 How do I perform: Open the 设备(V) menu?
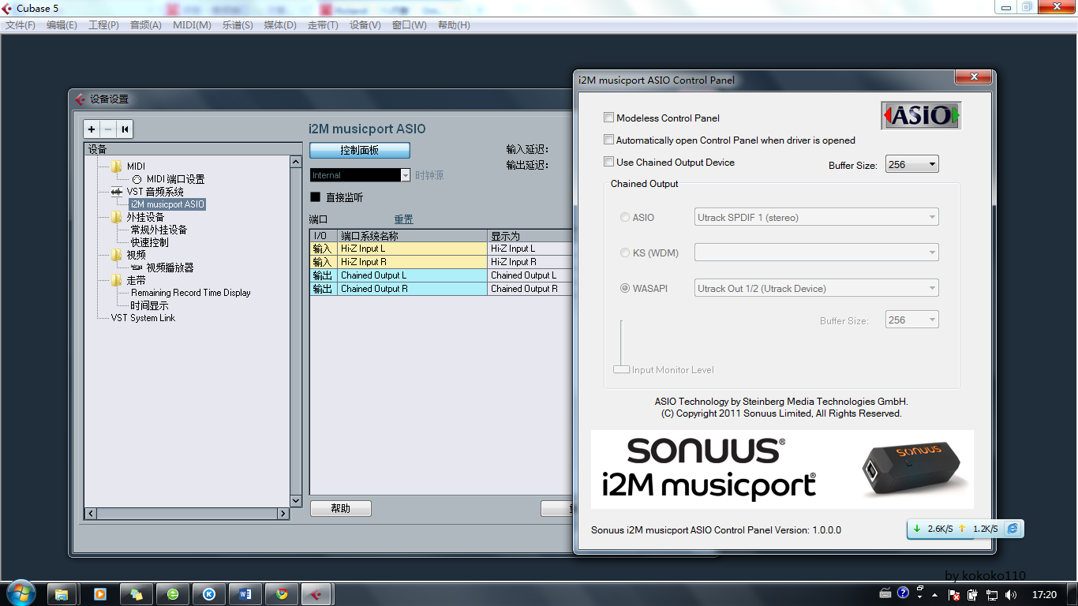pos(365,24)
